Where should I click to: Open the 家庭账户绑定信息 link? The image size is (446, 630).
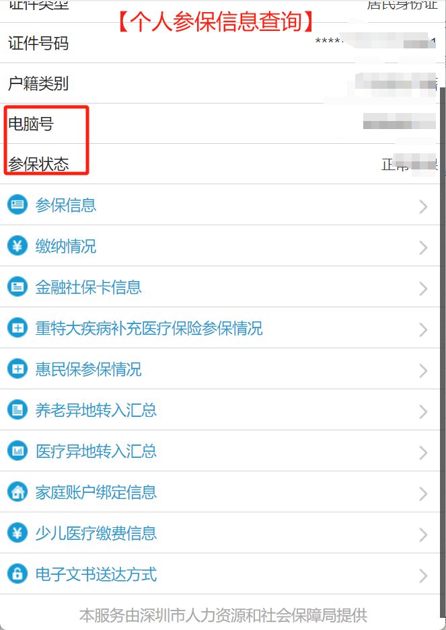click(96, 492)
